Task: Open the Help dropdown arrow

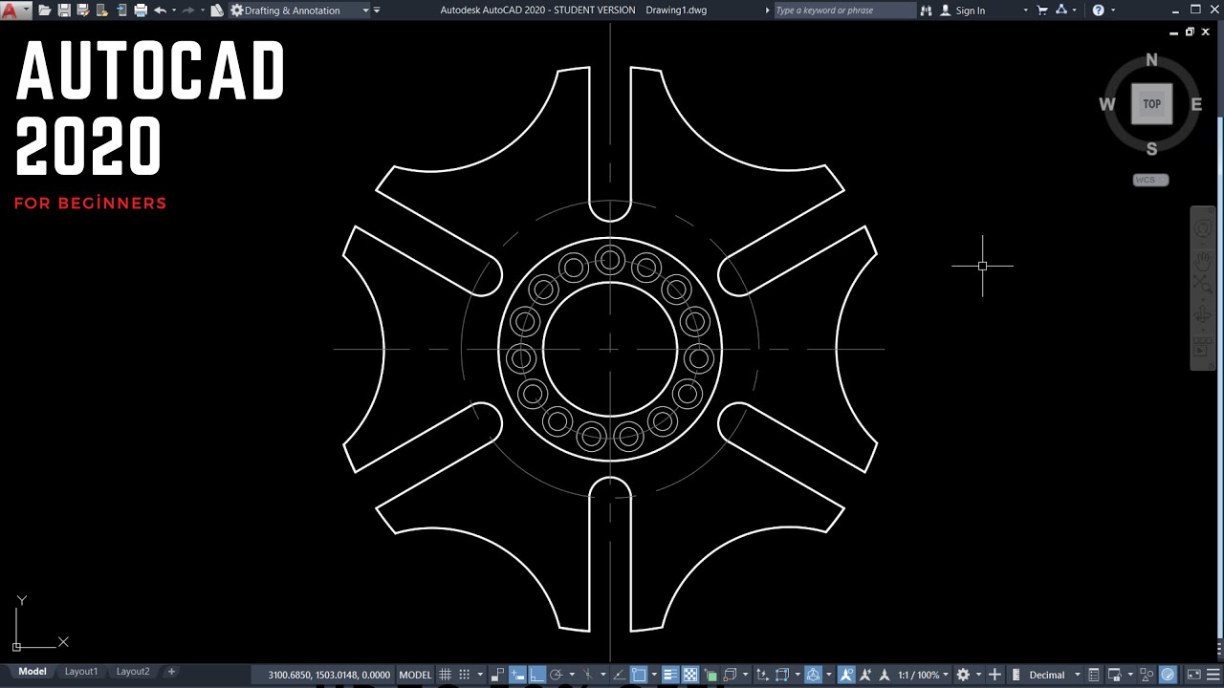Action: (x=1112, y=11)
